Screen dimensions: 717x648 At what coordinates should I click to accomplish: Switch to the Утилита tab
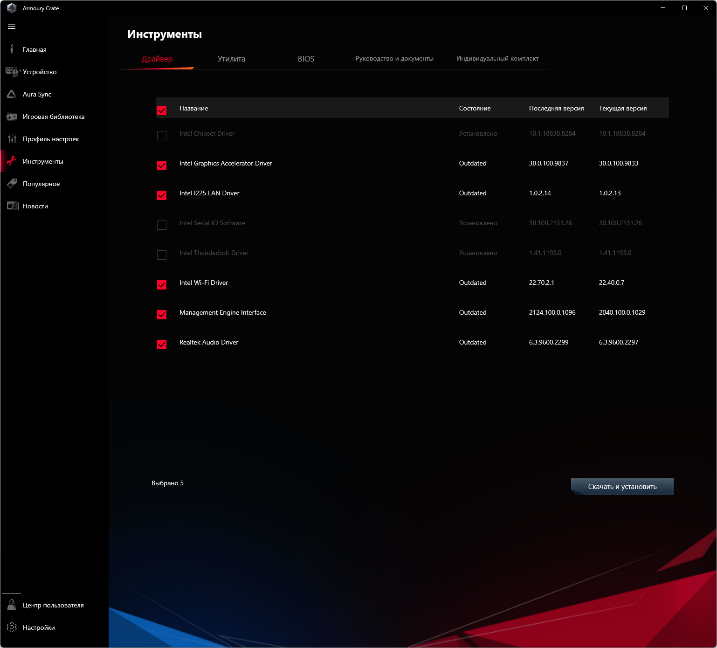tap(231, 59)
